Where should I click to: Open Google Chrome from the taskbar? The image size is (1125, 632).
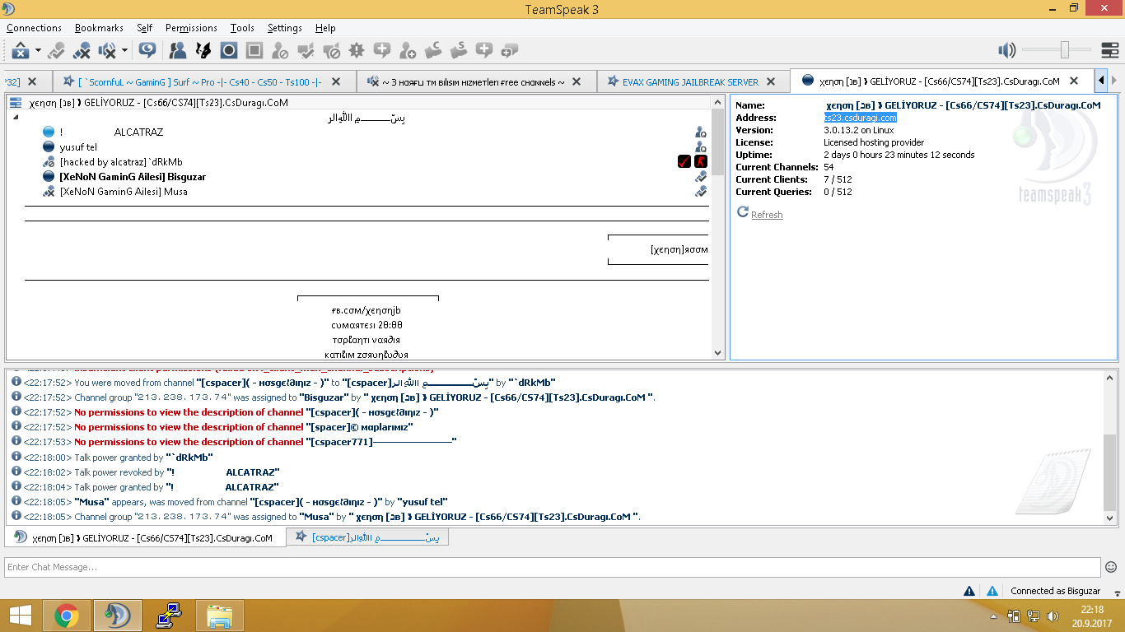67,616
